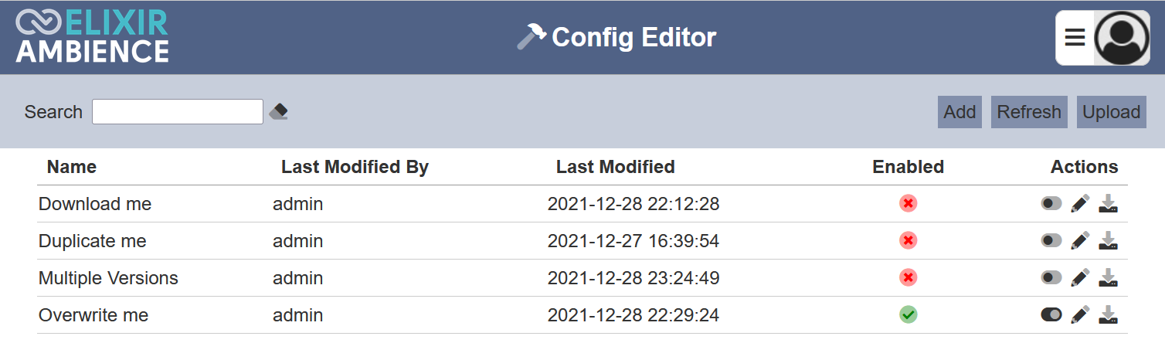
Task: Open the user profile avatar
Action: tap(1122, 37)
